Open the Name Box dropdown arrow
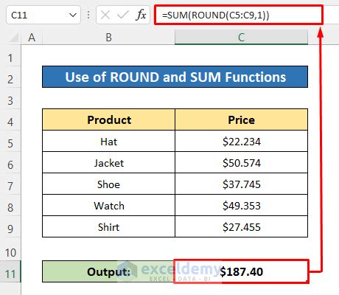339x295 pixels. click(x=73, y=15)
